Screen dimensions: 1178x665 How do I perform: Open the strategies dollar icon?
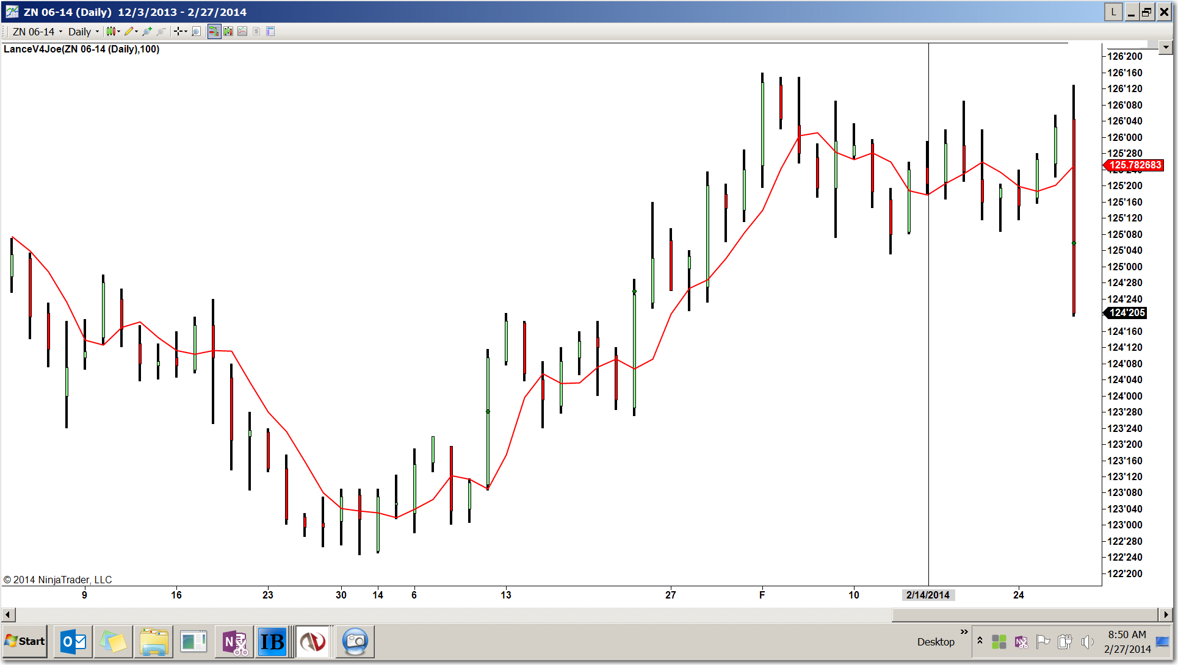point(256,31)
